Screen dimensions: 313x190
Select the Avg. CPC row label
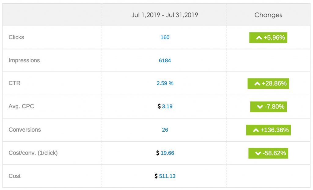22,107
